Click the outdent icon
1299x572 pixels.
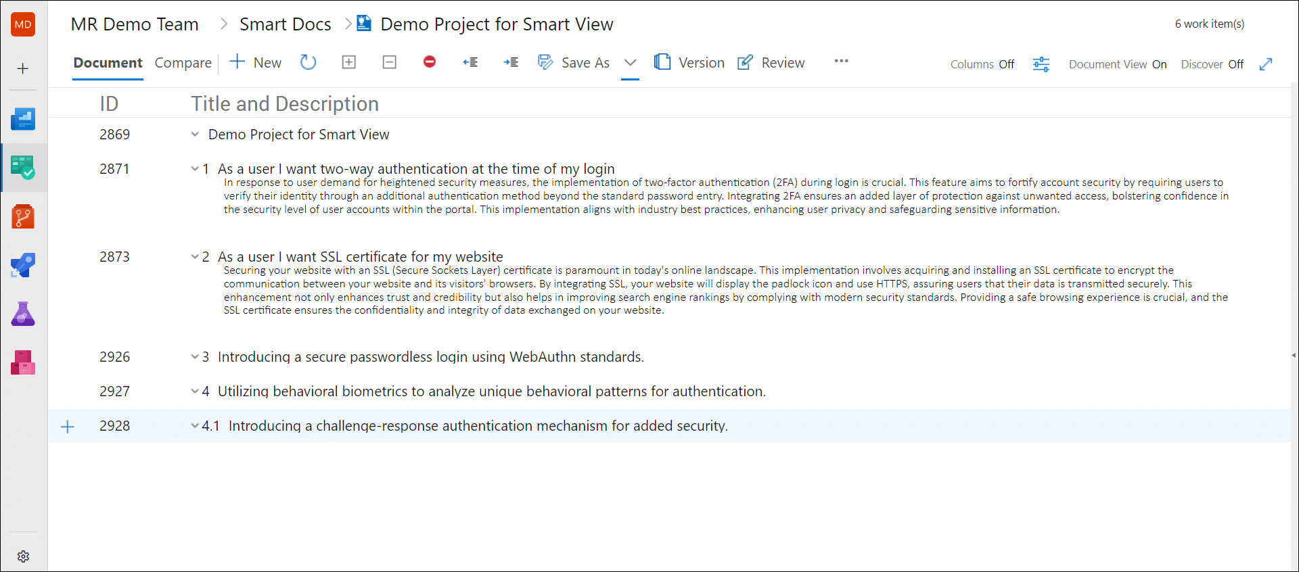click(x=470, y=62)
